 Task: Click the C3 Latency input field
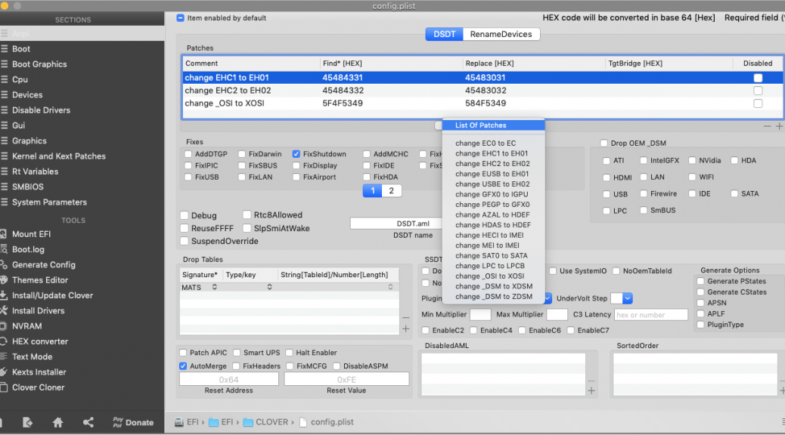coord(651,315)
